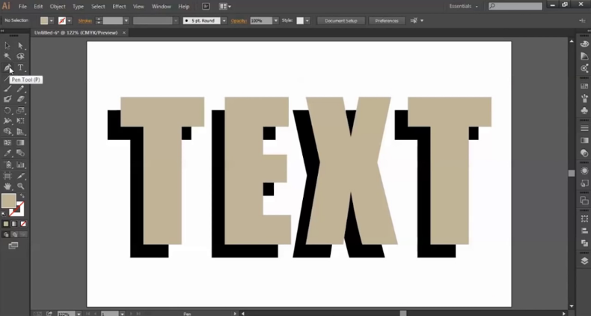Viewport: 591px width, 316px height.
Task: Open the arrange documents dropdown
Action: [x=225, y=7]
